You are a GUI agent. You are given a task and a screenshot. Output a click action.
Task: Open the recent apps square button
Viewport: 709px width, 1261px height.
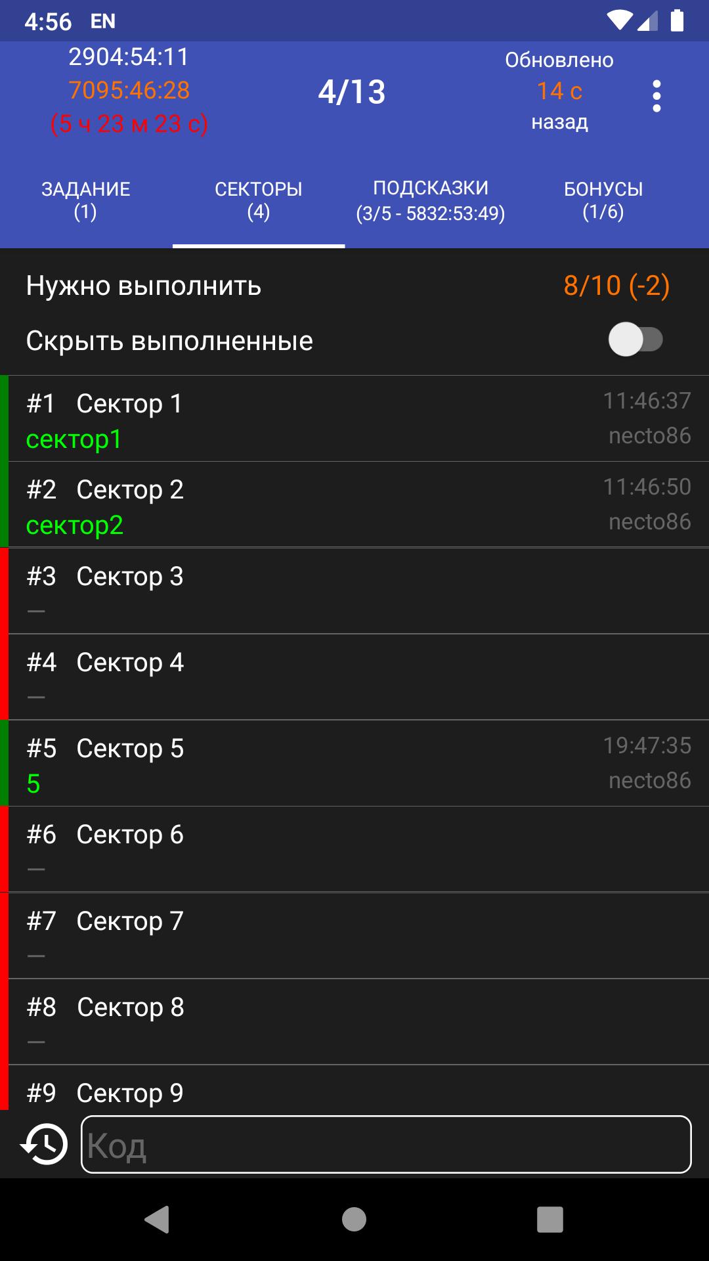pos(549,1220)
